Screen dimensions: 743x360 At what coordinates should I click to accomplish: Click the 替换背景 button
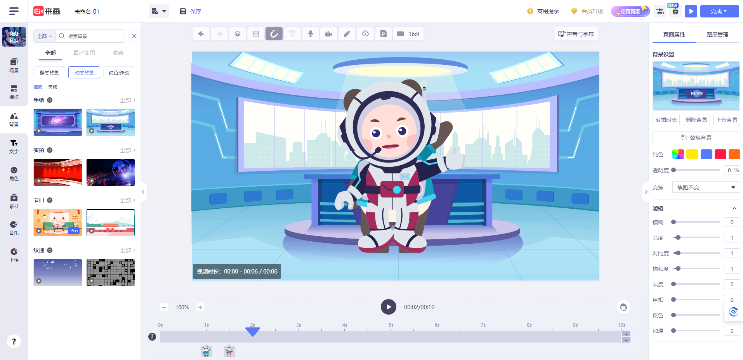696,138
